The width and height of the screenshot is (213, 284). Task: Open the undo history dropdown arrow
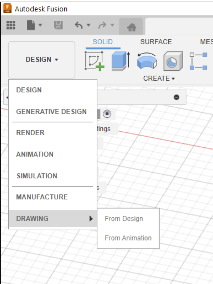[88, 25]
